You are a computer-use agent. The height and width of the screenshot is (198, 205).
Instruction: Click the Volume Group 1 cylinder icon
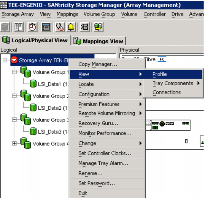[25, 72]
